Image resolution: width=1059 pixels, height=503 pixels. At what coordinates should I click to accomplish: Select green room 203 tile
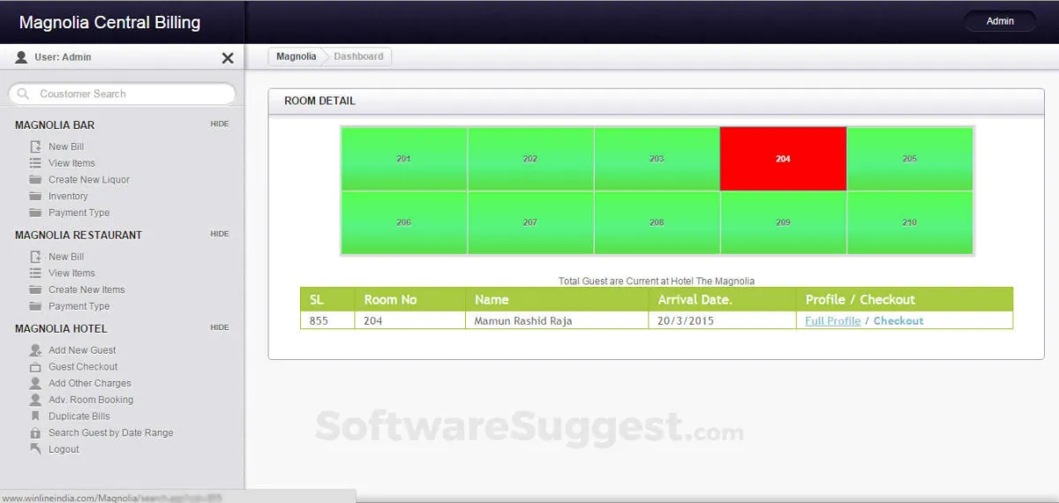tap(657, 159)
